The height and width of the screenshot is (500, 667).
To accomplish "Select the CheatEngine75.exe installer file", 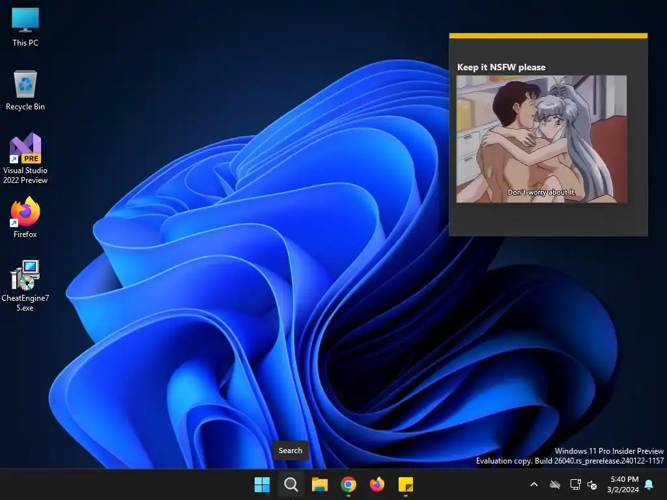I will (25, 285).
